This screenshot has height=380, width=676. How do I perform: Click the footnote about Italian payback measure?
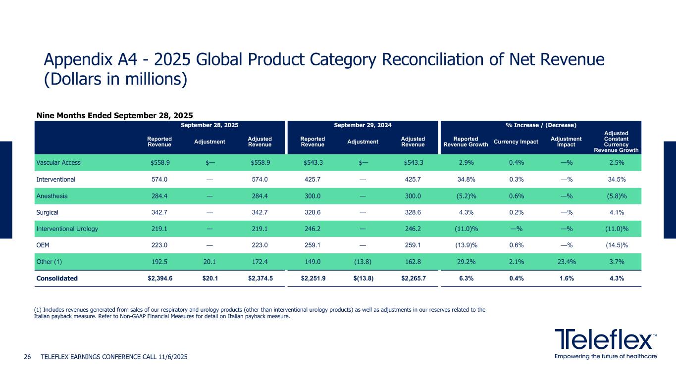pyautogui.click(x=260, y=313)
